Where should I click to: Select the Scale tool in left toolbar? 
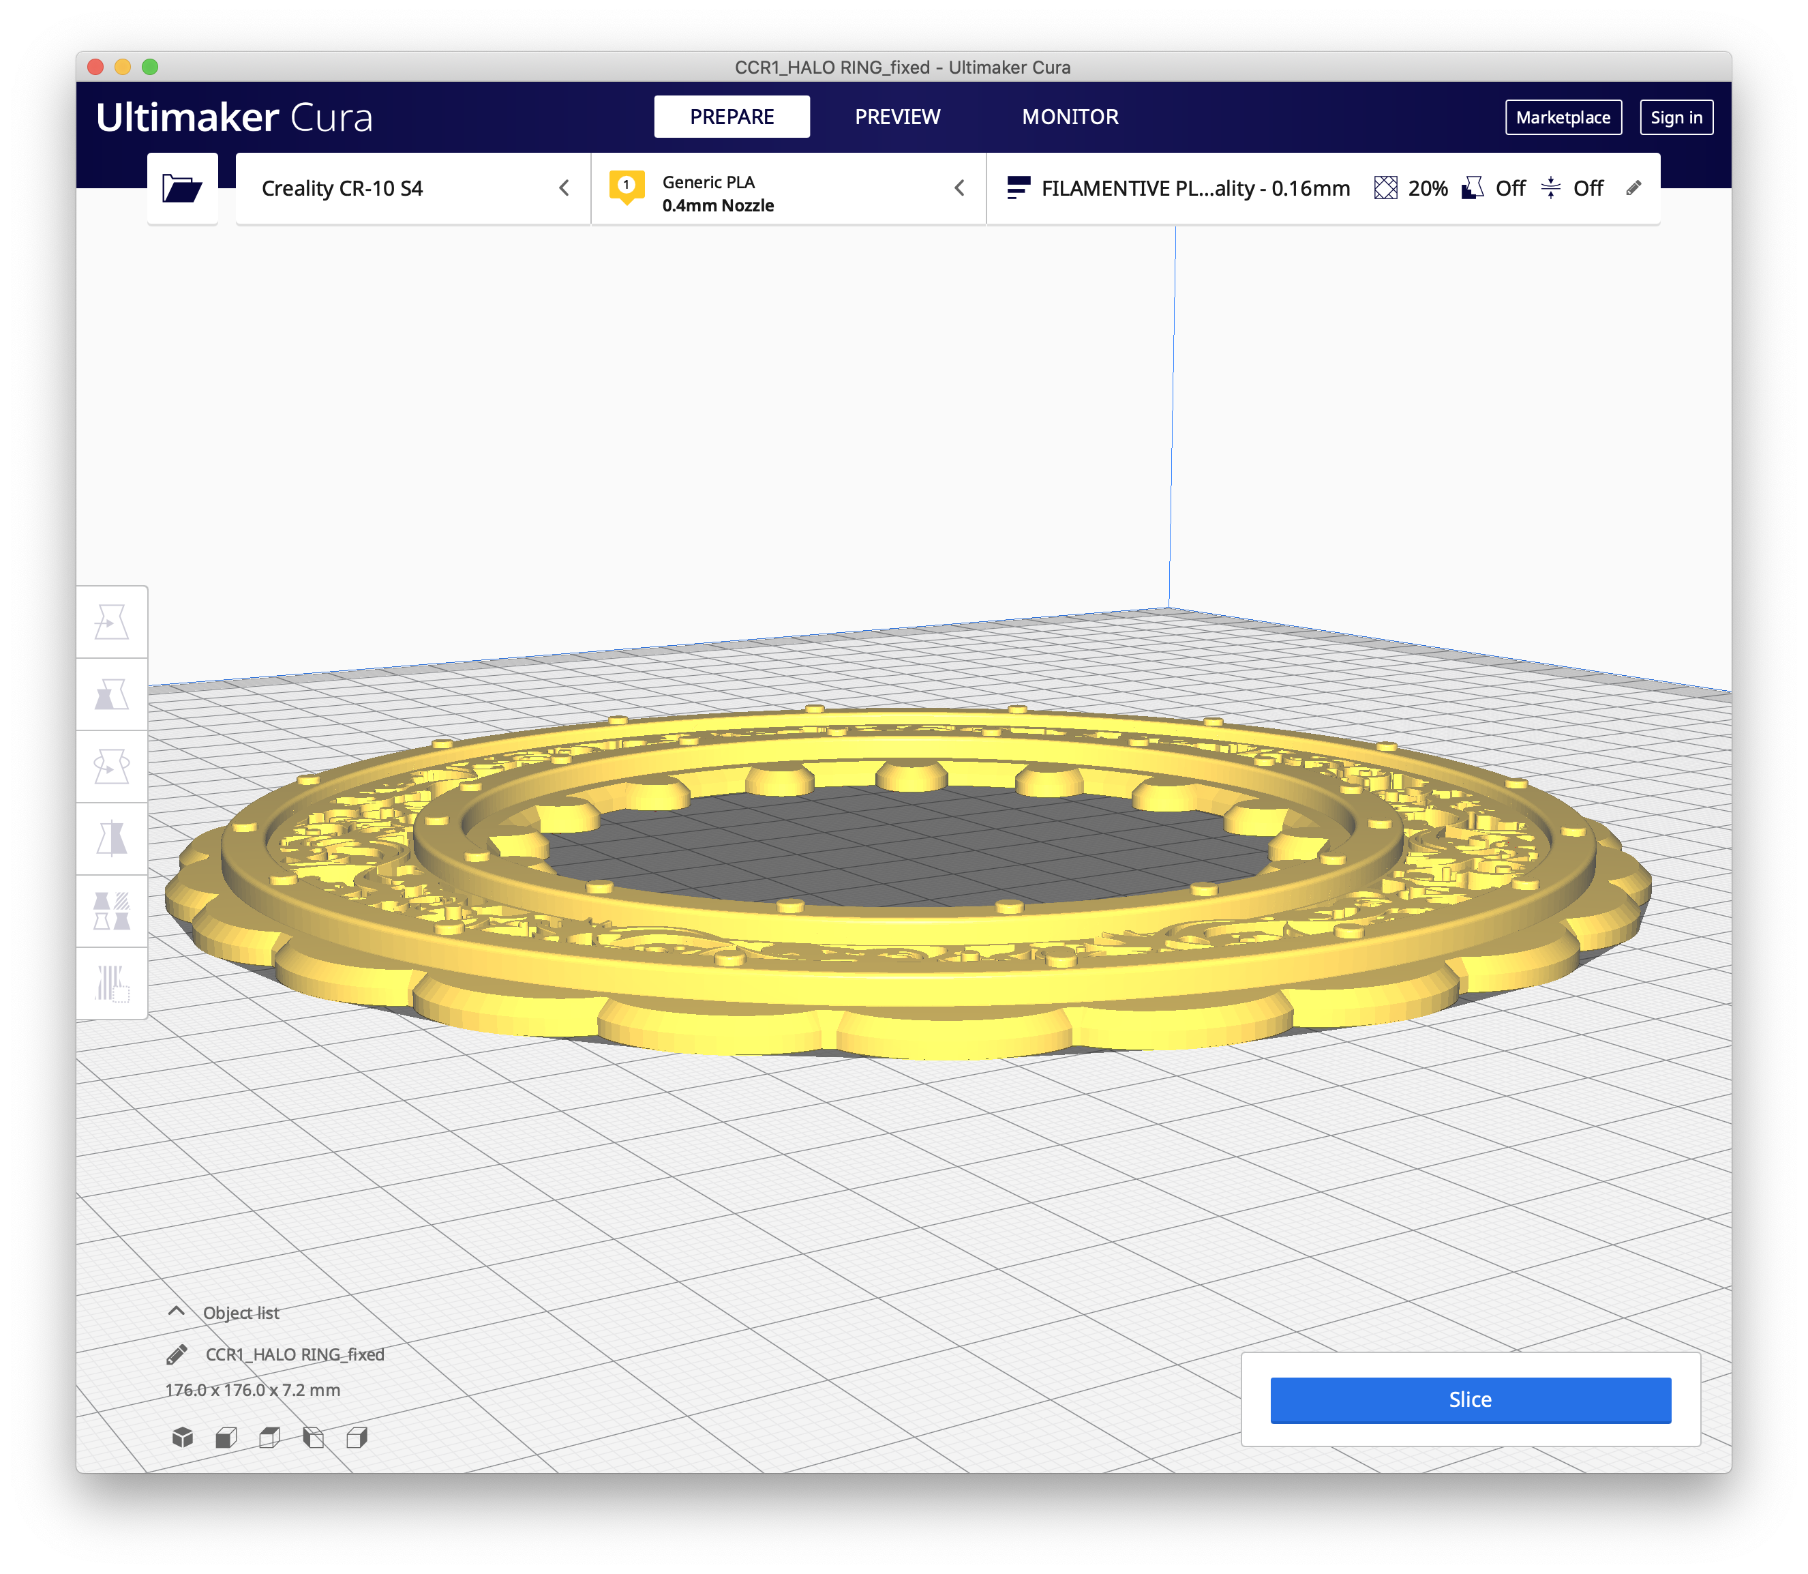(x=112, y=694)
